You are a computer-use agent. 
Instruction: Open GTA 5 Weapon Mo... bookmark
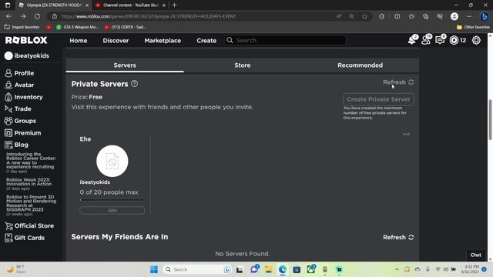pyautogui.click(x=78, y=27)
